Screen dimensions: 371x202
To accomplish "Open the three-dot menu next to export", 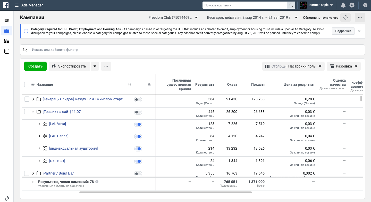I will point(106,66).
